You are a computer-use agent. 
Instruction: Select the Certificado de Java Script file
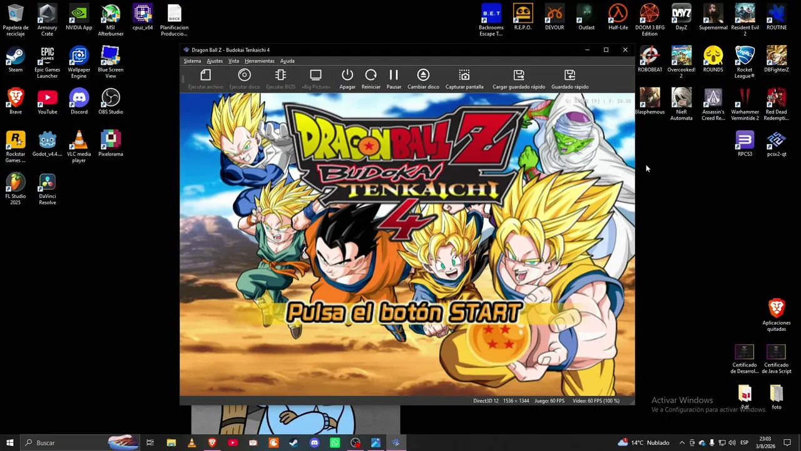(x=777, y=359)
